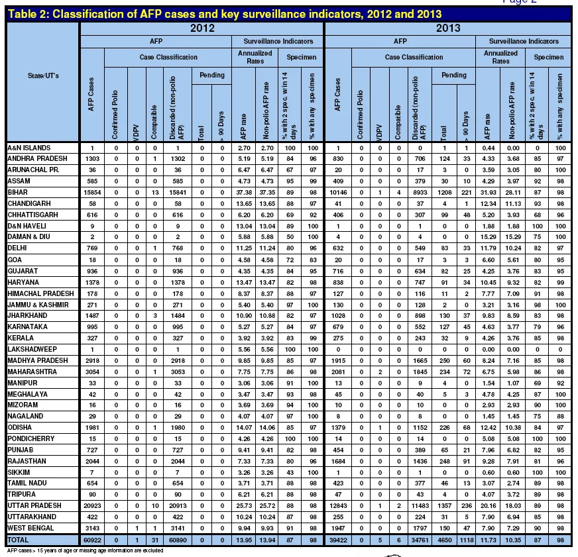The image size is (578, 557).
Task: Click the 'PONDICHERRY' row label
Action: (31, 438)
